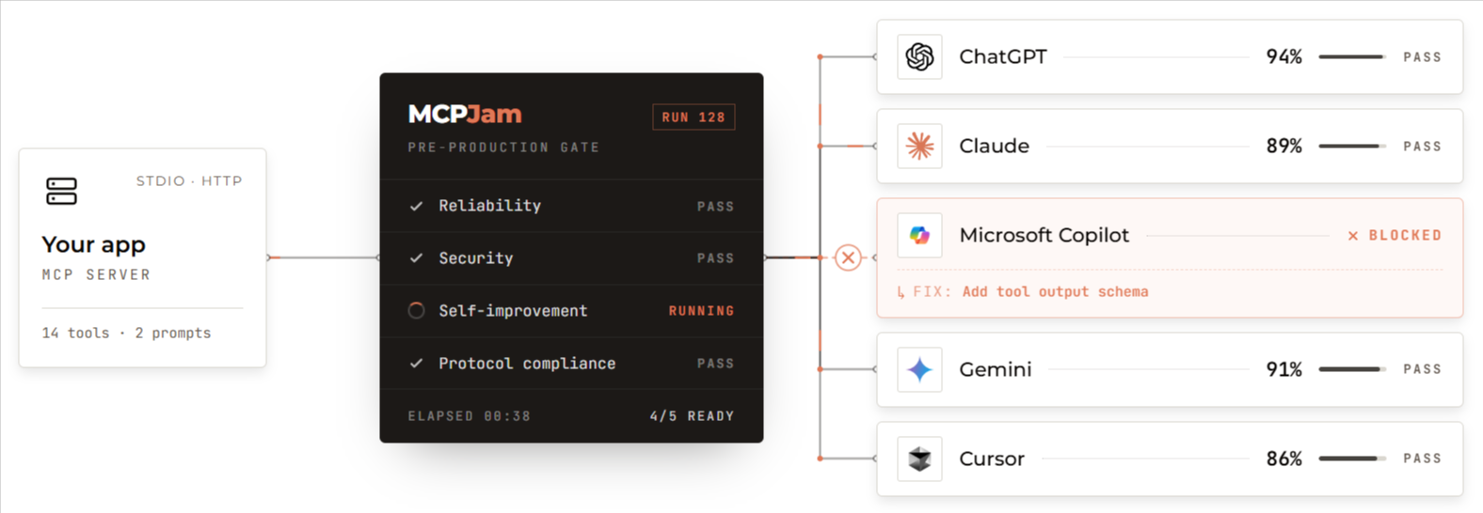The image size is (1483, 513).
Task: Click the MCPJam logo
Action: 465,115
